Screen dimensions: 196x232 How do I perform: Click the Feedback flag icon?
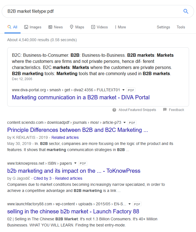point(165,110)
